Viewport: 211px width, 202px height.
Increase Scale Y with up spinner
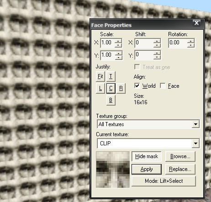pos(118,53)
